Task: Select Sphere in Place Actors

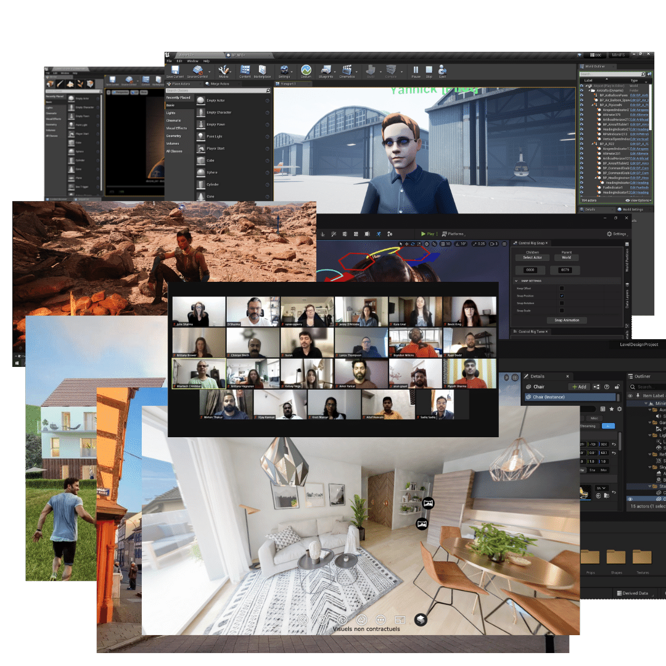Action: click(233, 173)
